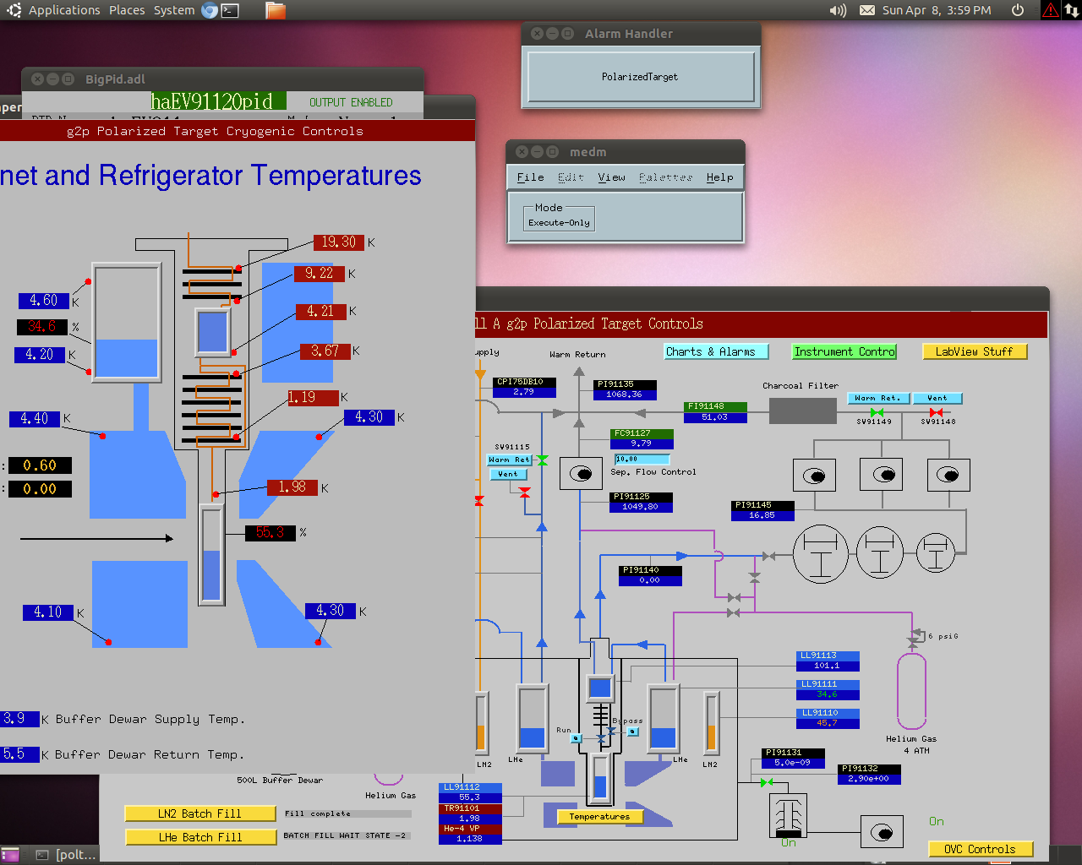1082x865 pixels.
Task: Click the Helium Gas tank symbol
Action: pyautogui.click(x=911, y=691)
